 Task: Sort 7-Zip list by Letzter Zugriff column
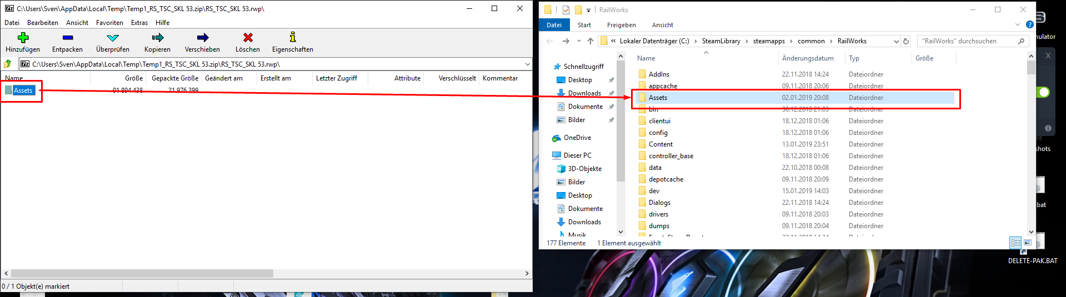point(337,78)
